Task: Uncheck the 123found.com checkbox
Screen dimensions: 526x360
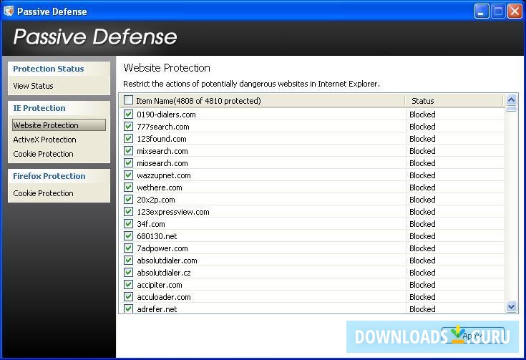Action: click(x=128, y=138)
